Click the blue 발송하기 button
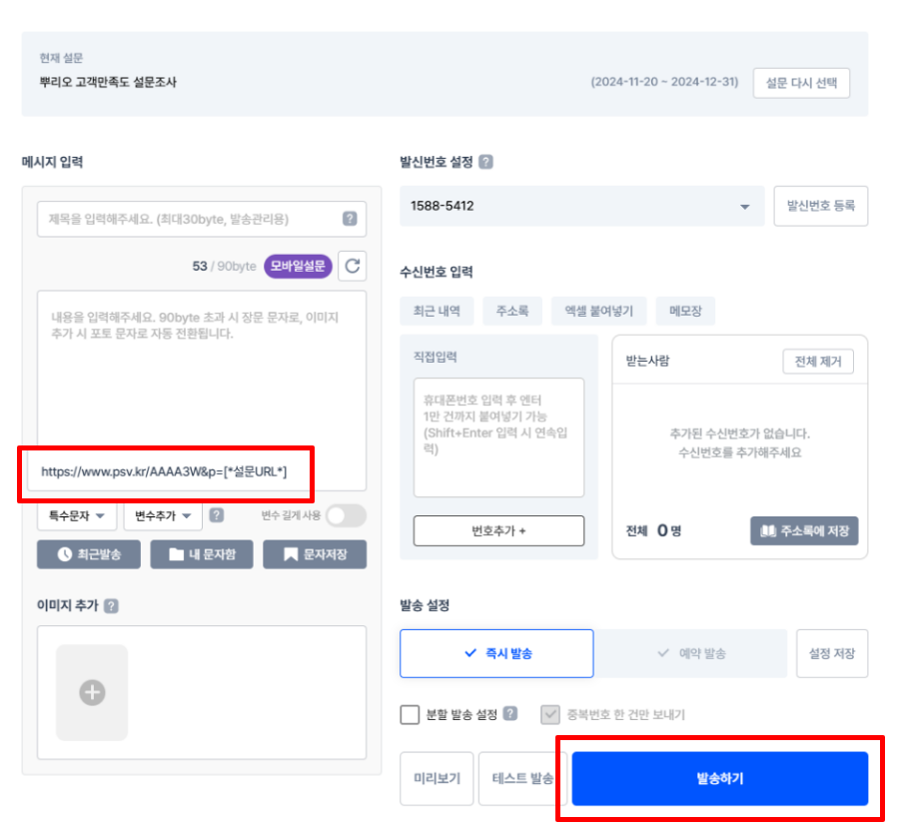Viewport: 899px width, 831px height. pyautogui.click(x=720, y=778)
